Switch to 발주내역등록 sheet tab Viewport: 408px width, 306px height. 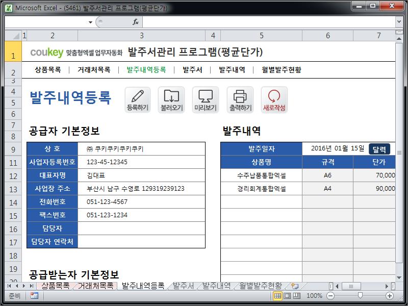point(143,286)
